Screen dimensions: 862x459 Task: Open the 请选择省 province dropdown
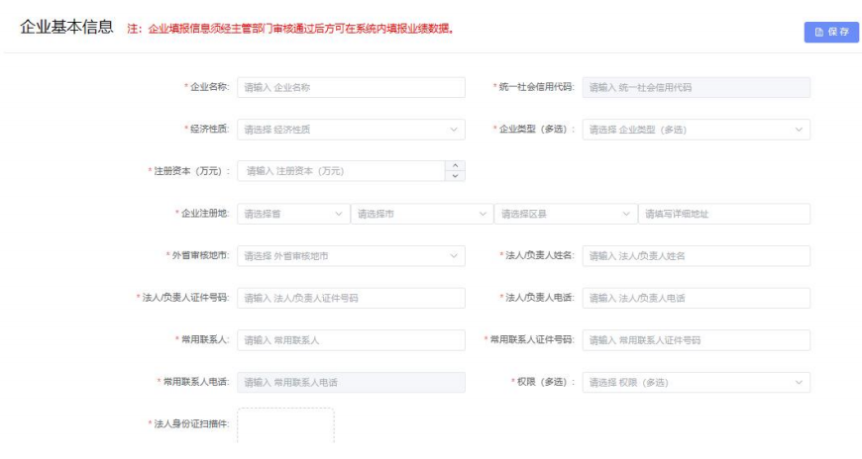click(293, 214)
